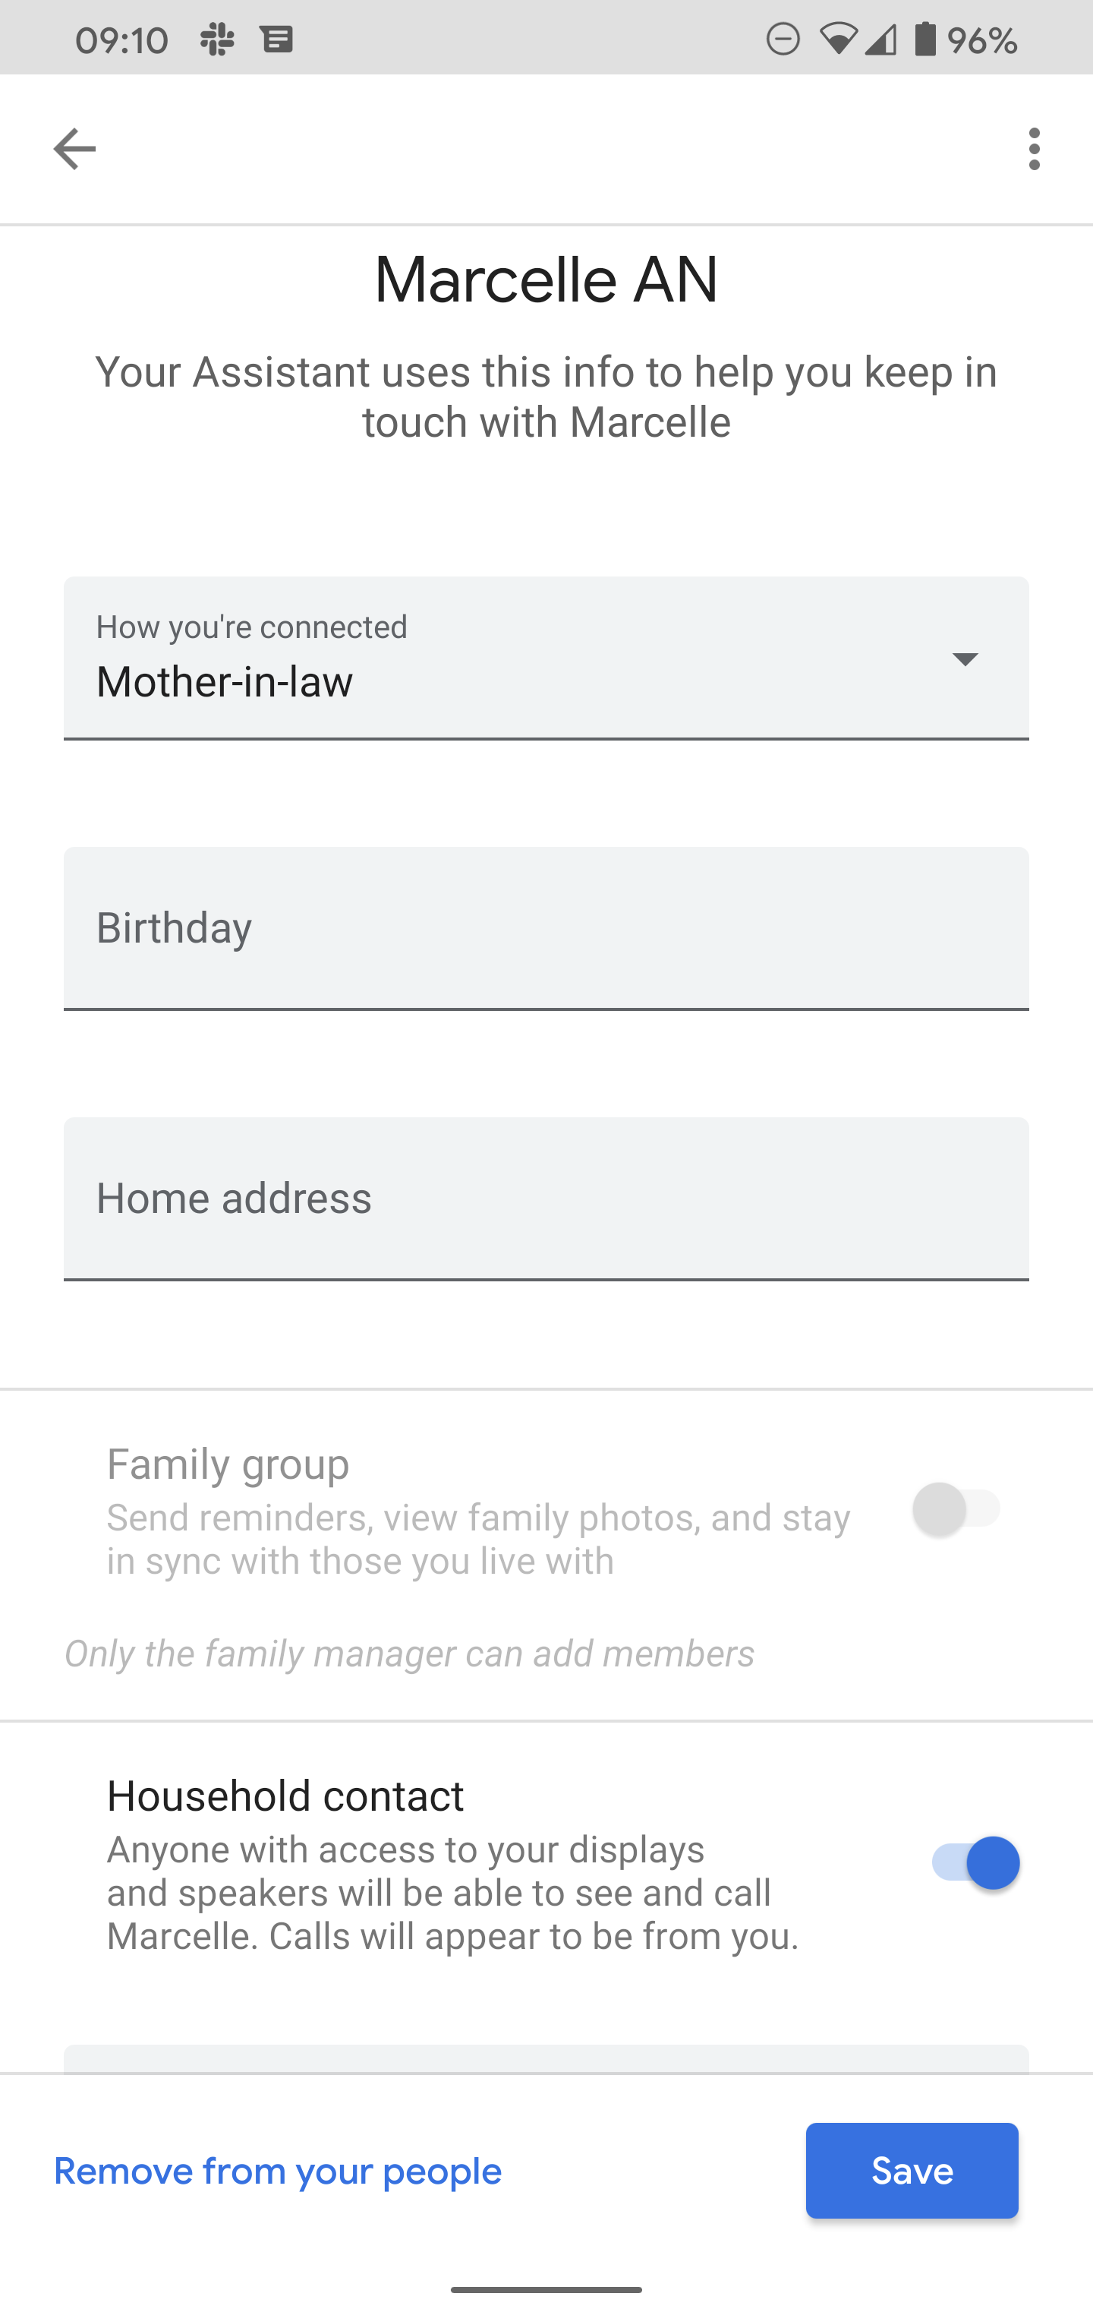Tap the back arrow icon
1093x2309 pixels.
[74, 149]
